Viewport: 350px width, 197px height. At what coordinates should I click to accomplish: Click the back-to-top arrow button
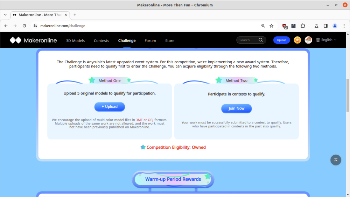(336, 160)
